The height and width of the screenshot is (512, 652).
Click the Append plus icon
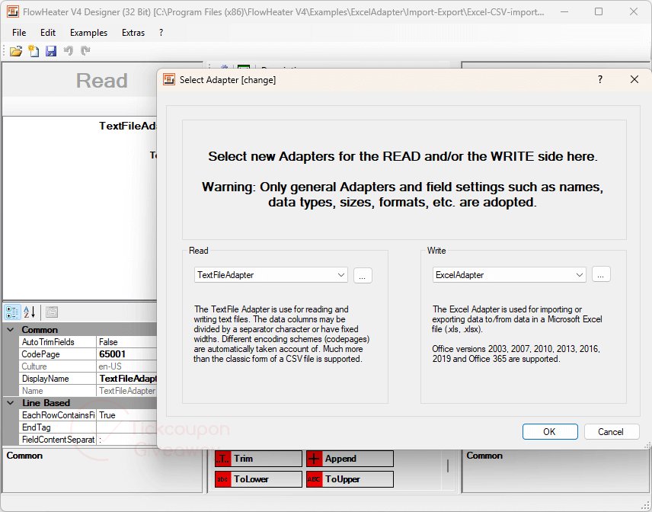[x=314, y=459]
